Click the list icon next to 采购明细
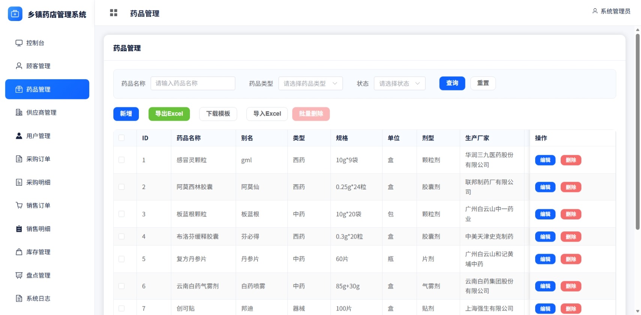Screen dimensions: 641x315 coord(19,182)
